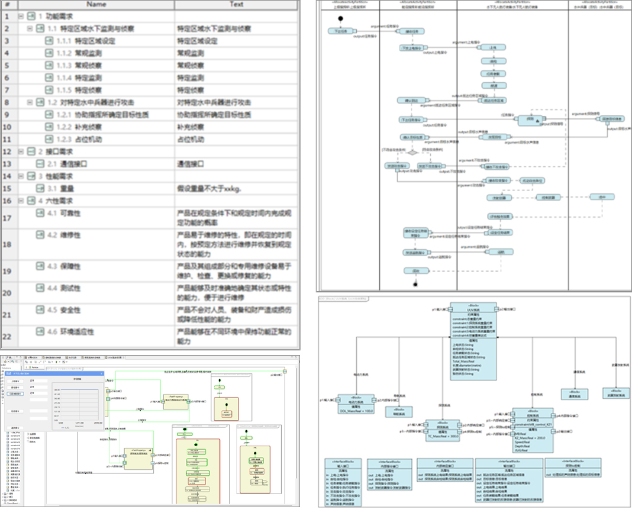
Task: Click requirement icon beside 1.1.1 特定区域设定
Action: point(50,41)
